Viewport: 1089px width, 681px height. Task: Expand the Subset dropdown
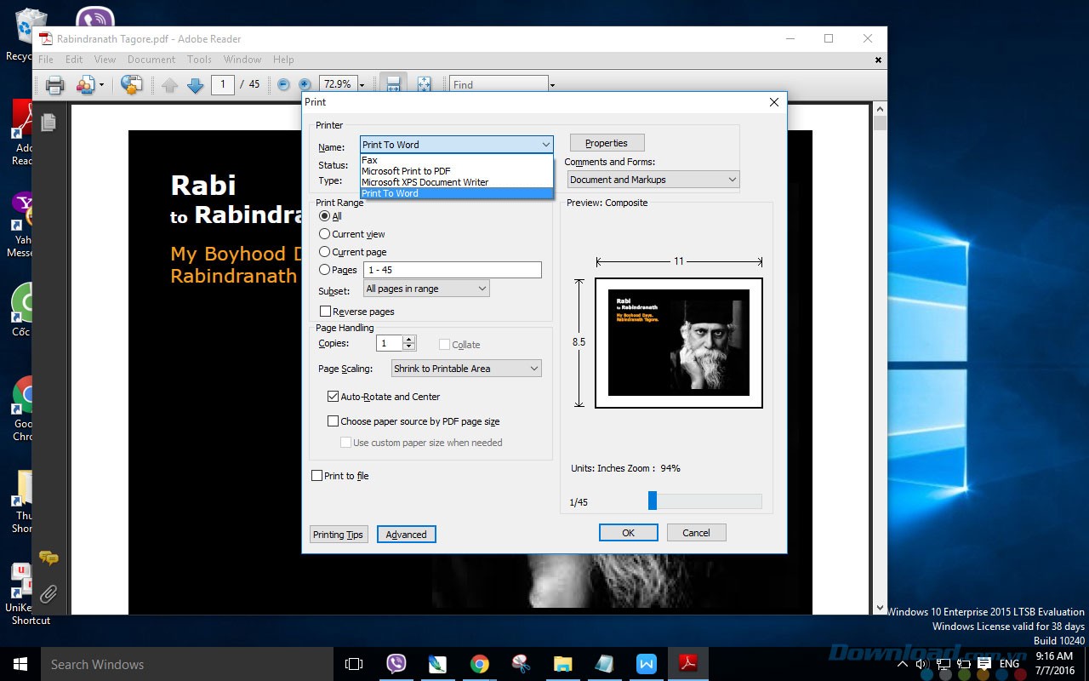point(426,289)
